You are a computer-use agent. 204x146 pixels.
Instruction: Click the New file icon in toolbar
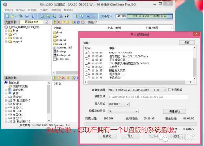click(7, 16)
